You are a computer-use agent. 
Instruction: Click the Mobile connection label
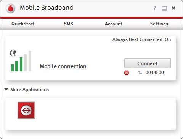pos(63,66)
